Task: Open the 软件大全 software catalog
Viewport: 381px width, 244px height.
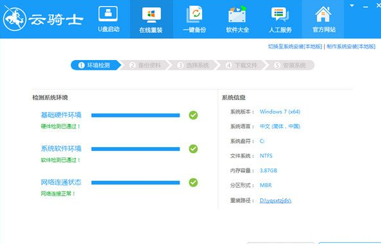Action: point(237,19)
